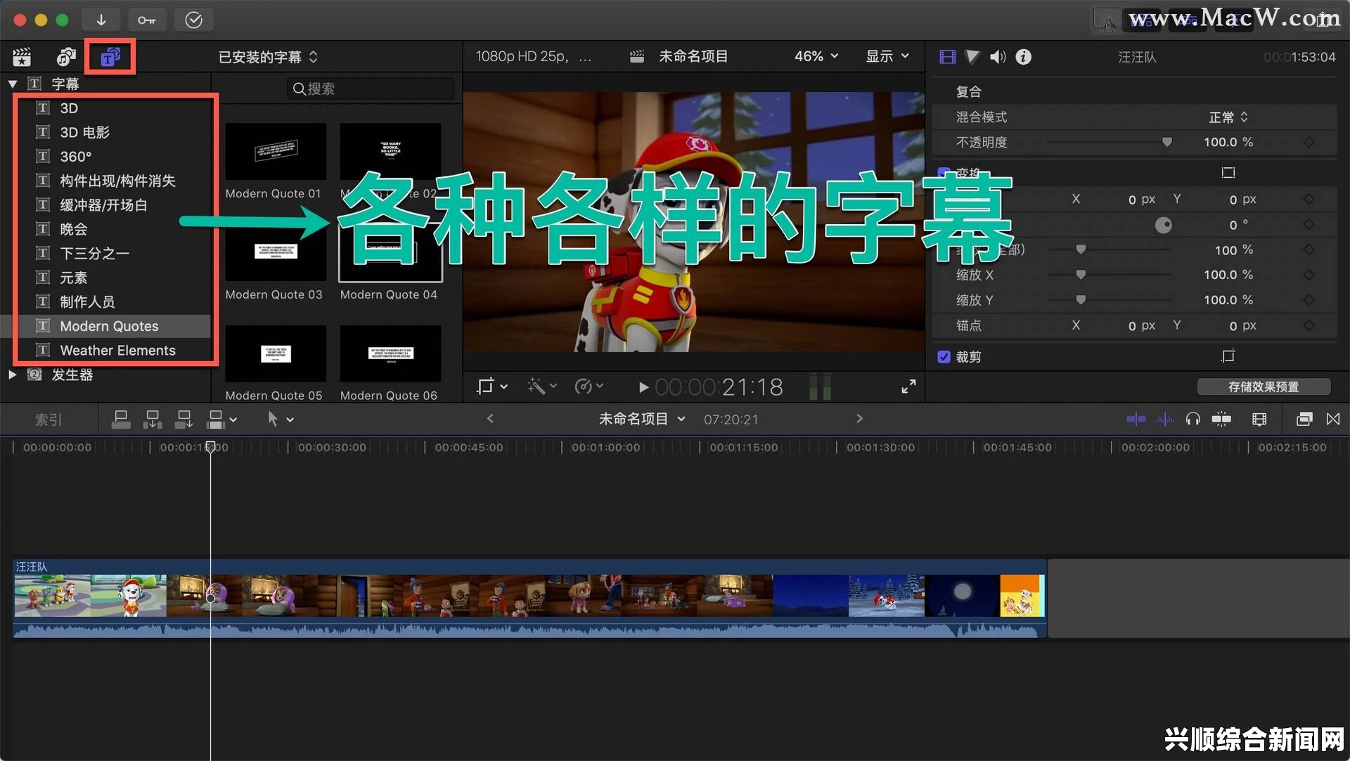Enter full-screen viewer with the expand arrows
1350x761 pixels.
click(x=908, y=386)
